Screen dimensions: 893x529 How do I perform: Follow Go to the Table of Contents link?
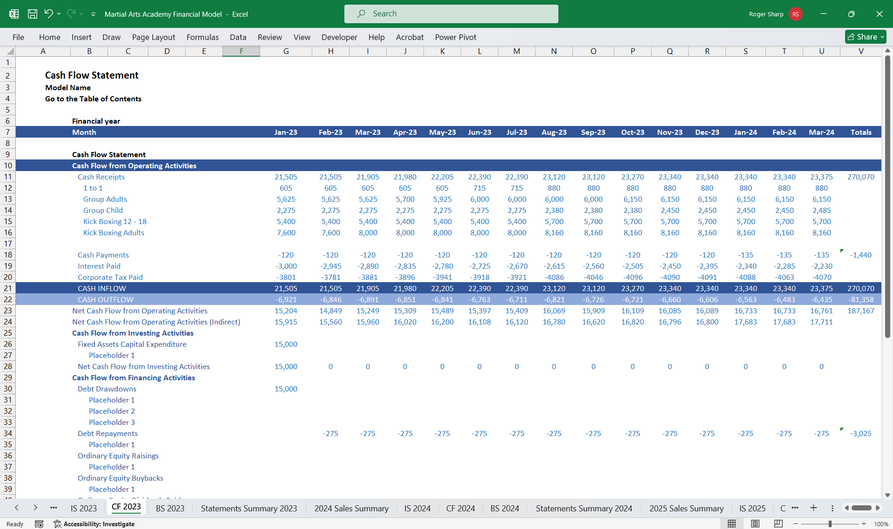(x=93, y=99)
